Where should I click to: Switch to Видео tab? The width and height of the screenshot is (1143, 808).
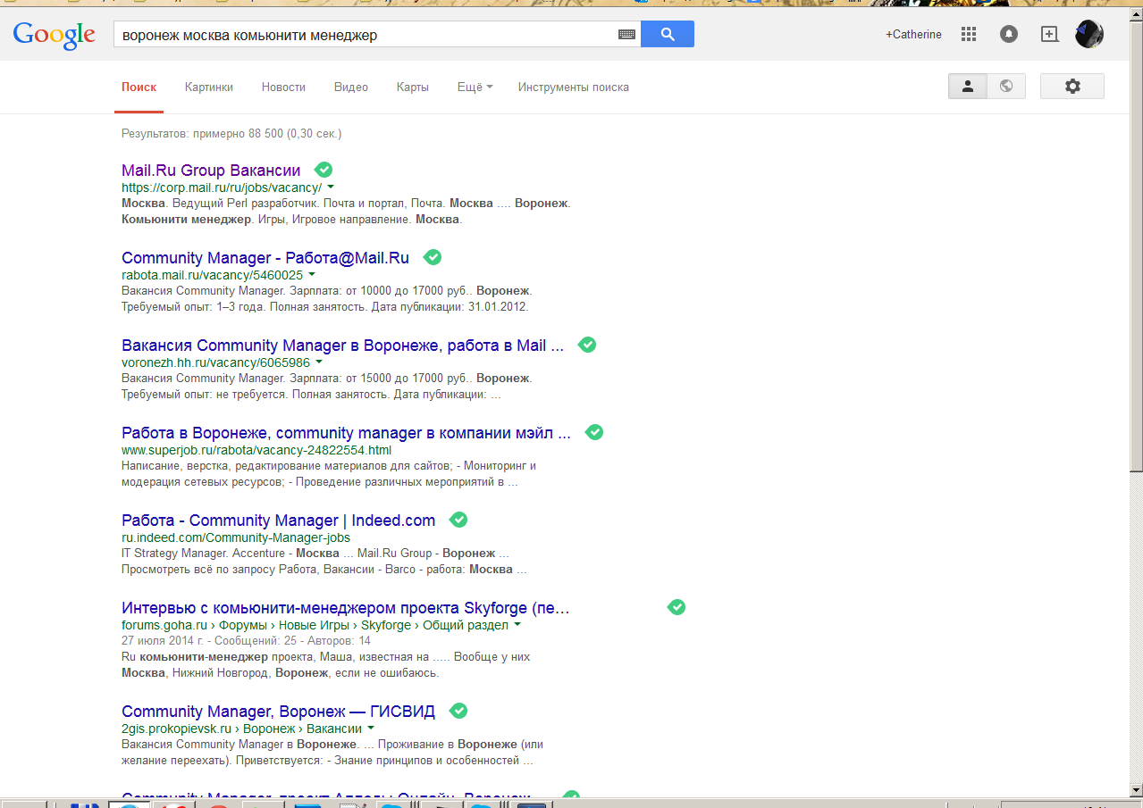tap(351, 87)
